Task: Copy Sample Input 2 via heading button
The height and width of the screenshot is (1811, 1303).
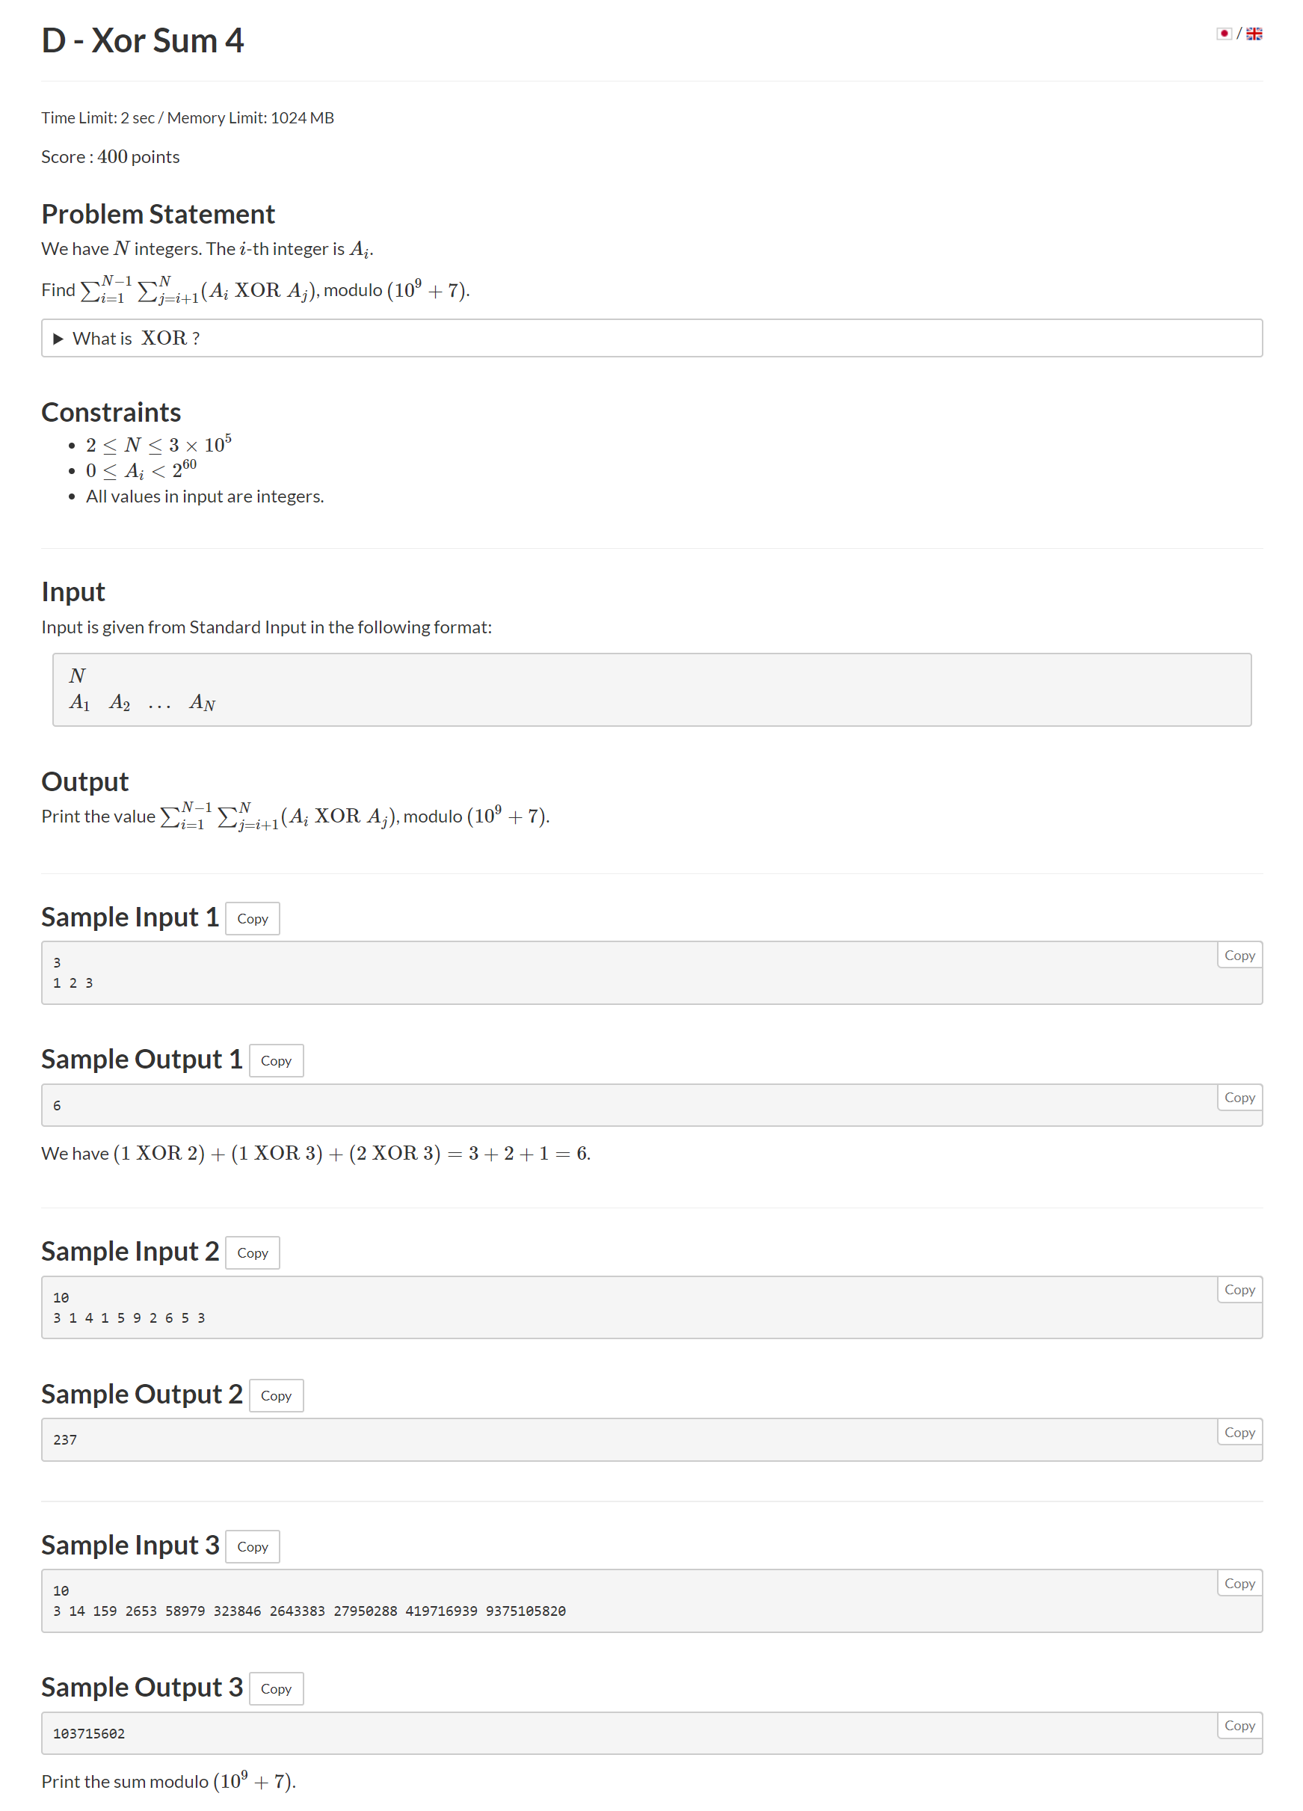Action: coord(252,1253)
